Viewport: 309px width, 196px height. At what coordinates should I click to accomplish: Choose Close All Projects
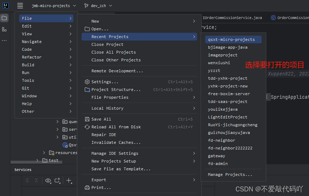139,52
